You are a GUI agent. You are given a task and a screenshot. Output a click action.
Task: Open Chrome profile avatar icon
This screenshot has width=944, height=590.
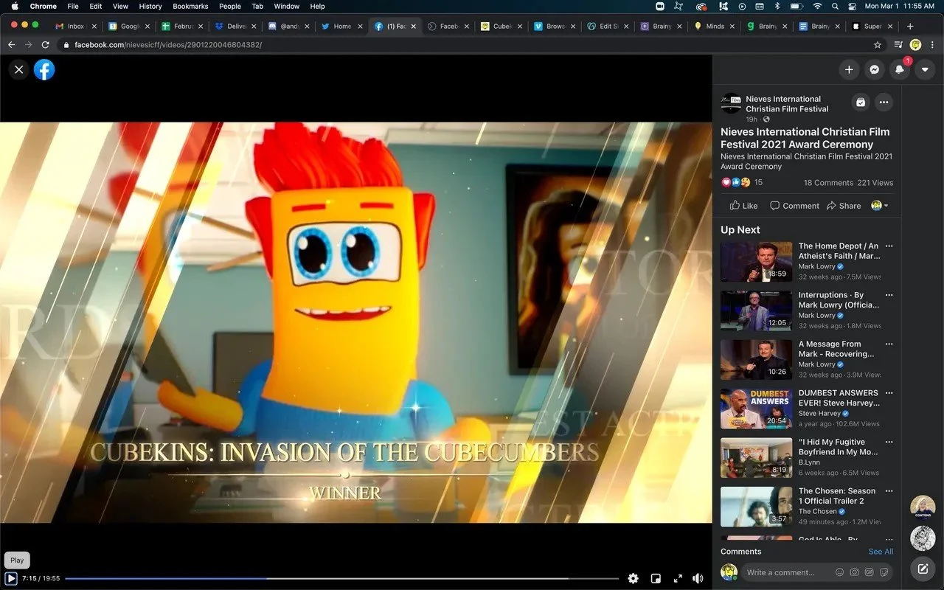pos(915,45)
